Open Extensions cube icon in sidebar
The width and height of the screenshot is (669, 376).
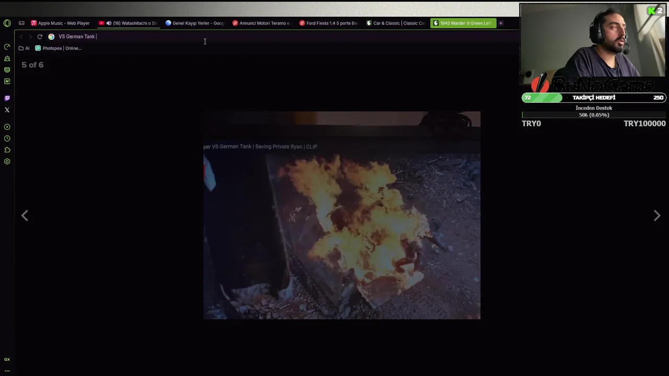(x=7, y=150)
